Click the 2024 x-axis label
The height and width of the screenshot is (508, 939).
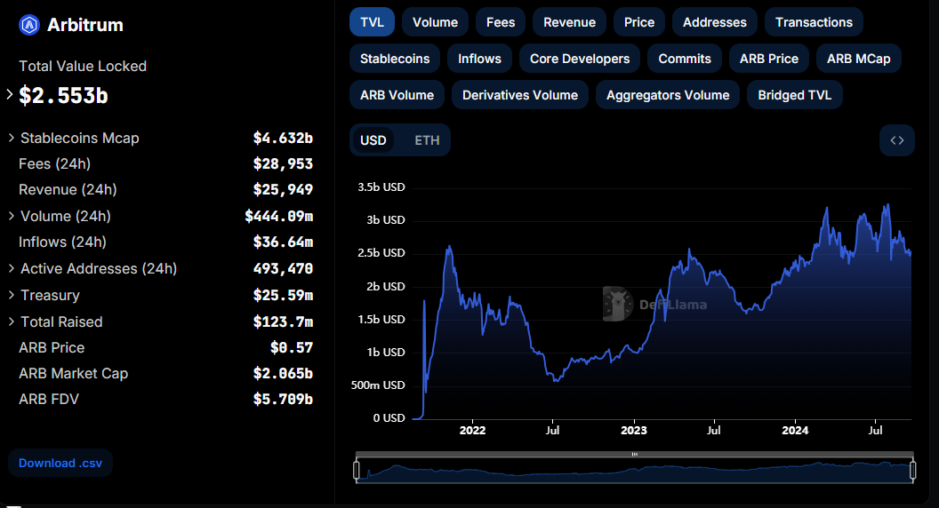click(x=795, y=430)
